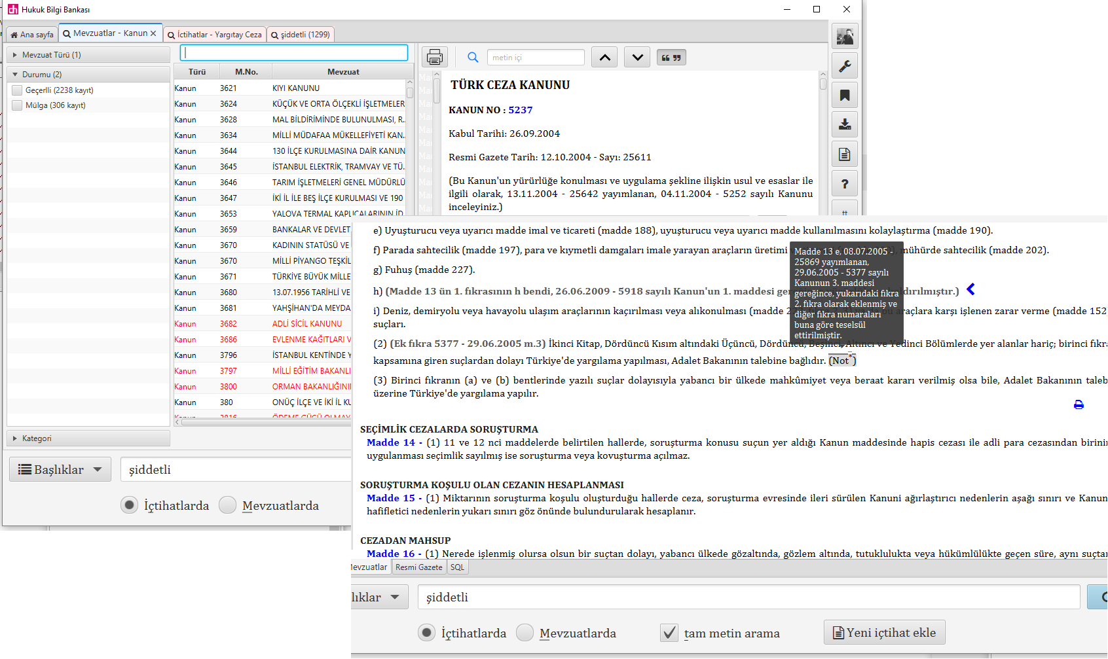Click the metin içi search field

[x=535, y=58]
